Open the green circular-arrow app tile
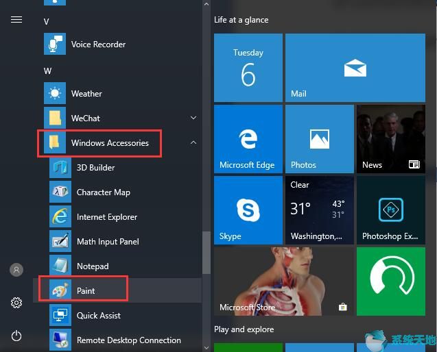 coord(391,281)
